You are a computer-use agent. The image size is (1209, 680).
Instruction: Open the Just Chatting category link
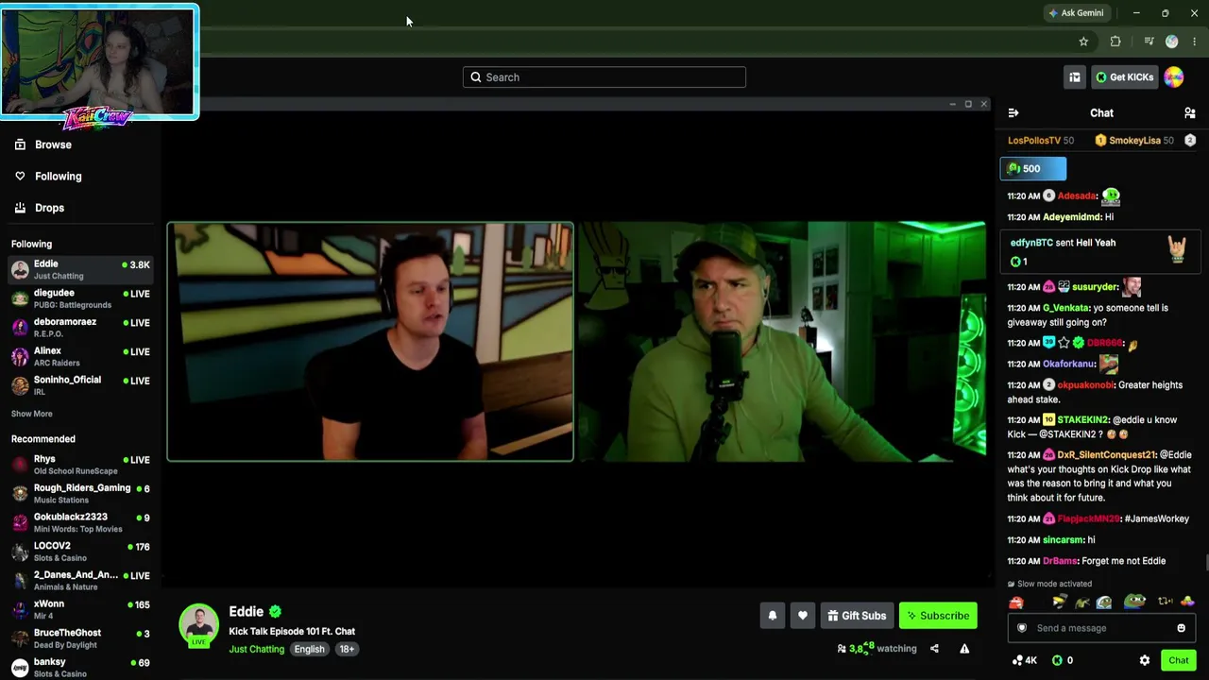pyautogui.click(x=257, y=649)
